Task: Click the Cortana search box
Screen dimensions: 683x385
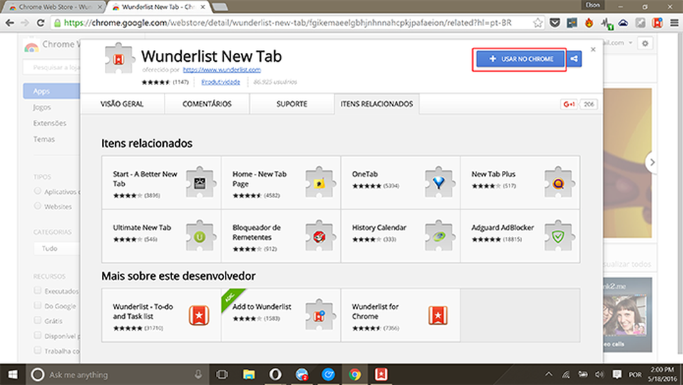Action: [x=117, y=375]
